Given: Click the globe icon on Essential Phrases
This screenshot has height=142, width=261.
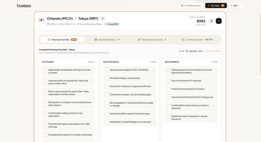Looking at the screenshot, I should pos(96,40).
